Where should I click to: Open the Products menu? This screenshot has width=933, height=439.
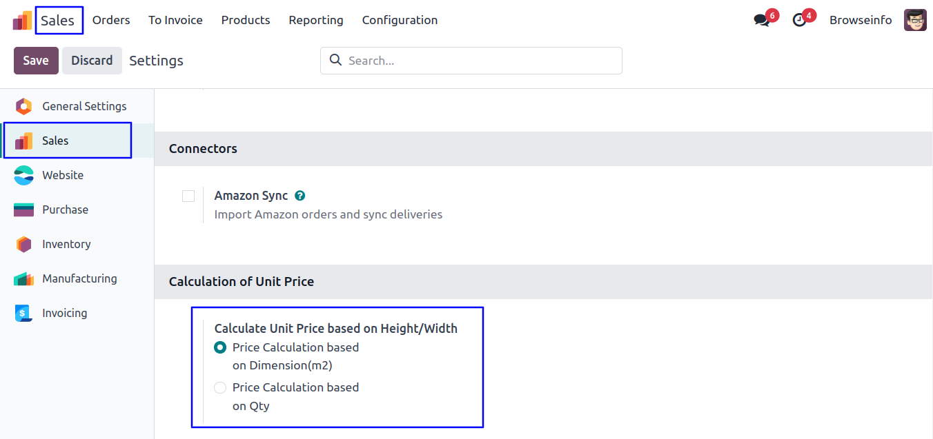(x=246, y=20)
